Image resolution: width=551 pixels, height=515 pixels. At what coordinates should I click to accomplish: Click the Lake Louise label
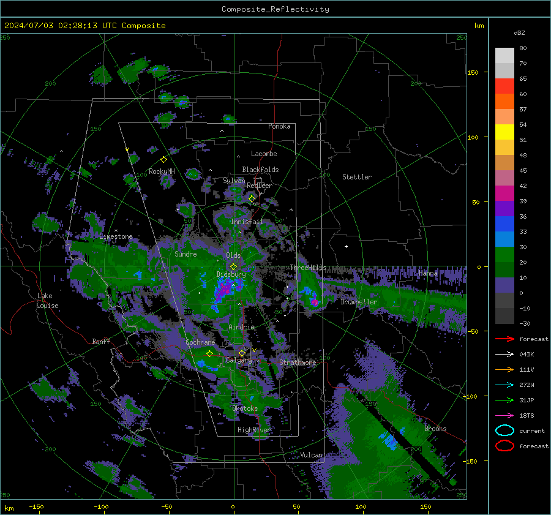coord(48,301)
